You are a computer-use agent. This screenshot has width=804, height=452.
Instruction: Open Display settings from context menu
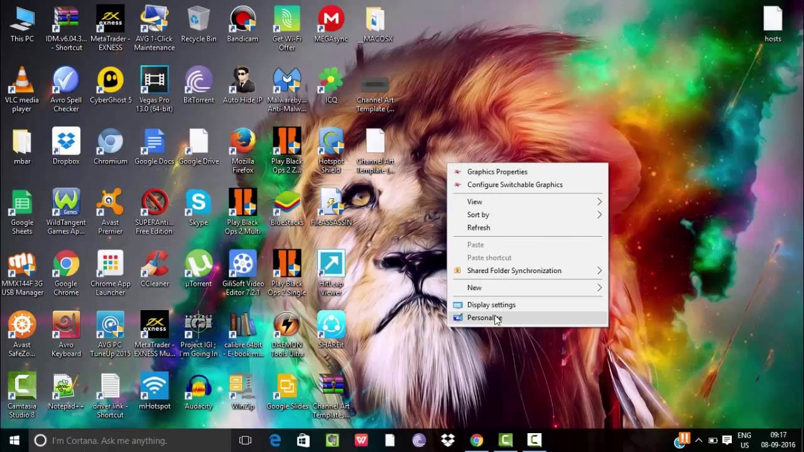point(491,304)
